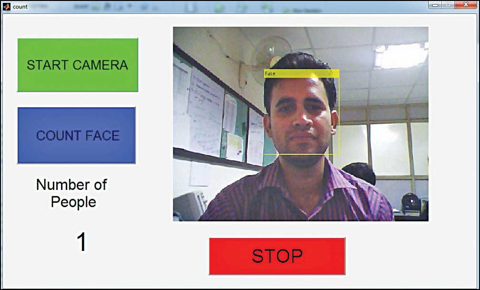
Task: Click the green START CAMERA button
Action: (78, 65)
